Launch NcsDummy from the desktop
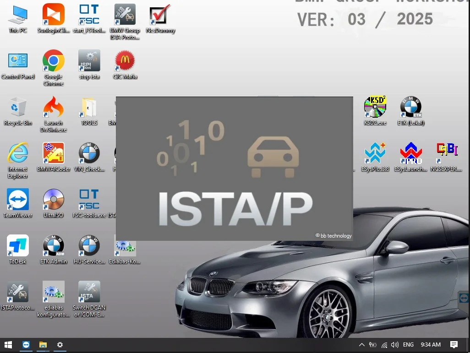Viewport: 470px width, 353px height. click(160, 16)
